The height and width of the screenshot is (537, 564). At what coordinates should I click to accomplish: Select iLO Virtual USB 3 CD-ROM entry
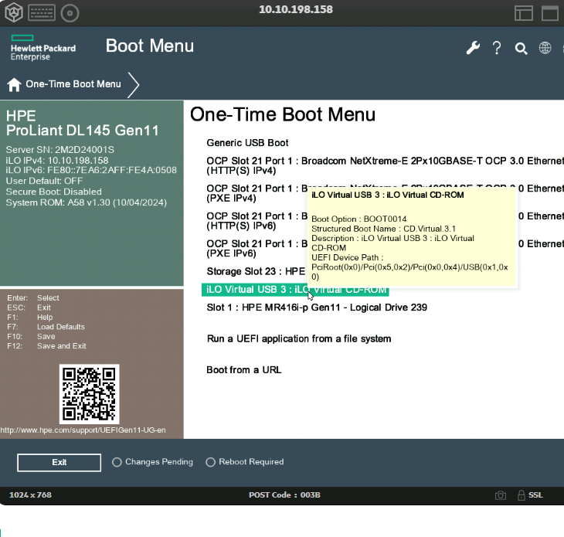pos(295,290)
